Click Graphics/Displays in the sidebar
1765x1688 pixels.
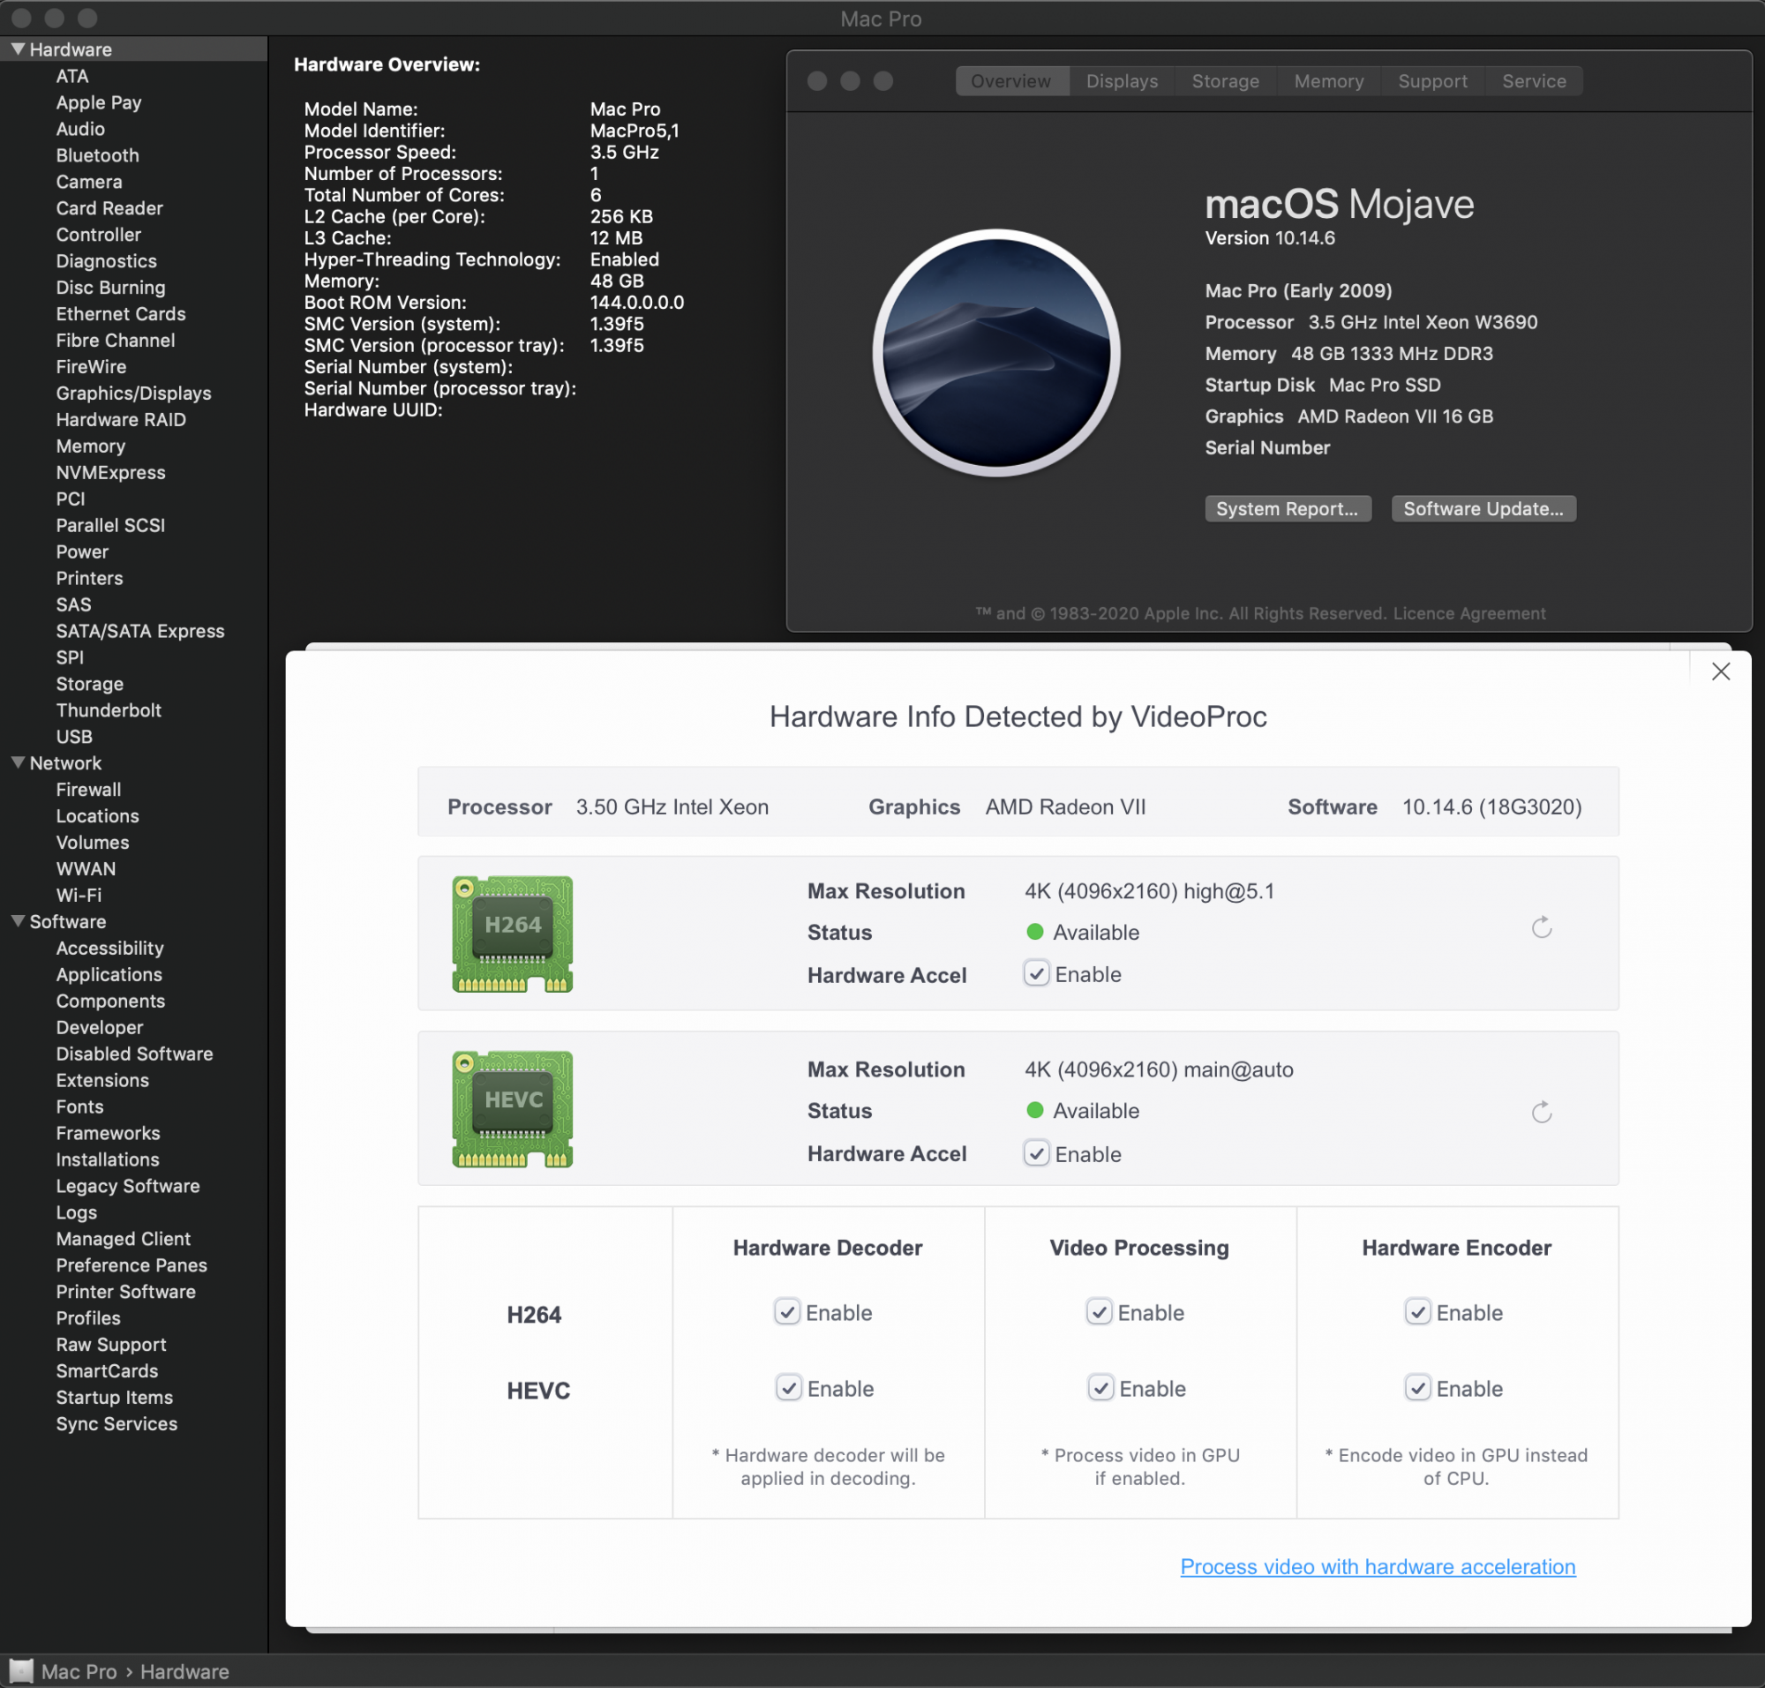click(129, 393)
